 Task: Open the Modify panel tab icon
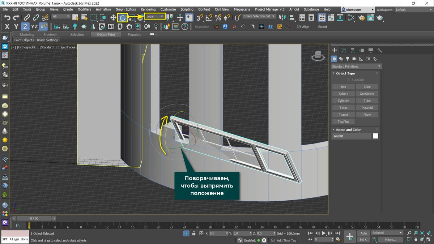pyautogui.click(x=344, y=50)
